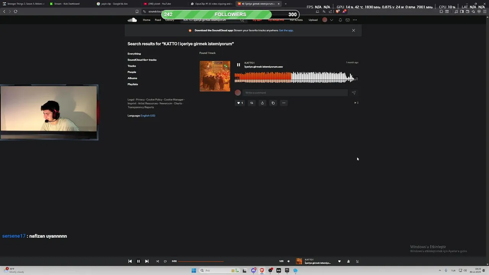This screenshot has height=275, width=489.
Task: Open Windows Start menu
Action: [194, 270]
